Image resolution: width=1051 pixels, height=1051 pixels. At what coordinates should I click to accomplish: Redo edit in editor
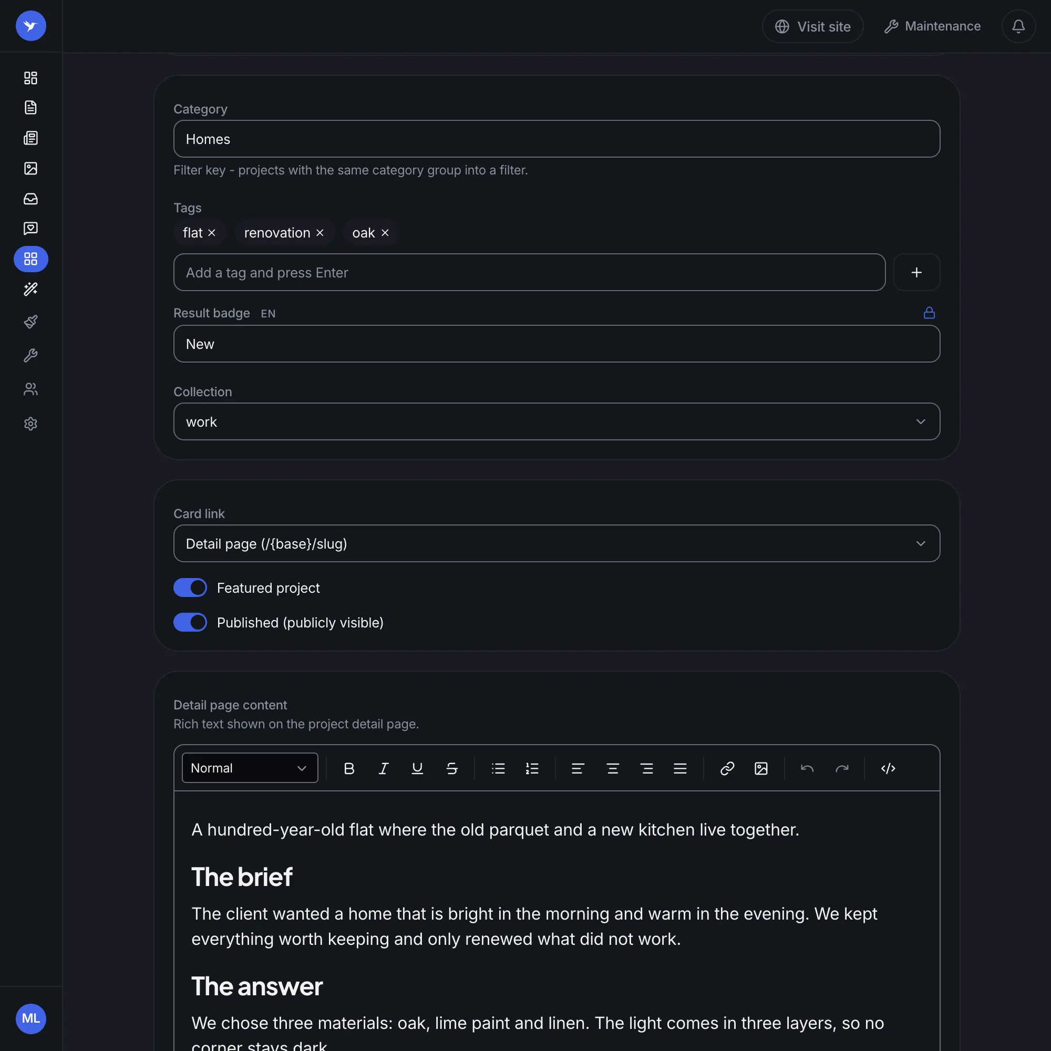click(842, 768)
